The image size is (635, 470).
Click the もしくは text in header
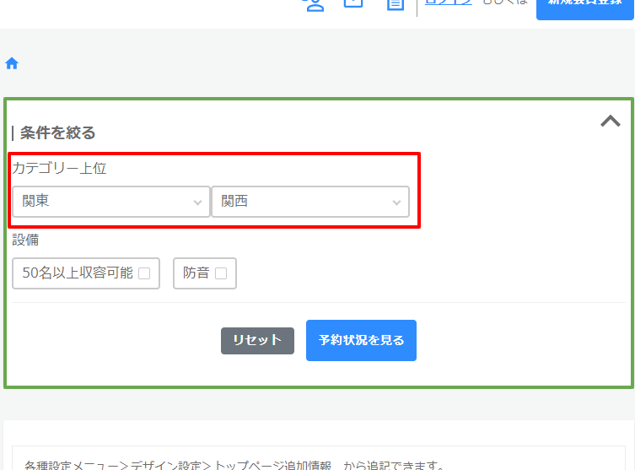(x=504, y=3)
